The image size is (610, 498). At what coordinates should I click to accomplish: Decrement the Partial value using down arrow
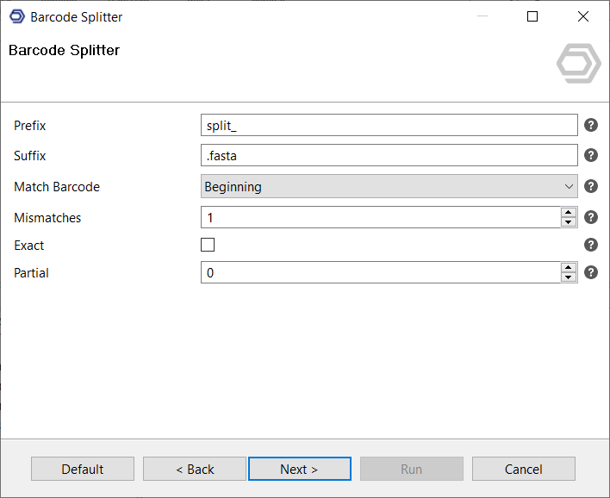(568, 277)
